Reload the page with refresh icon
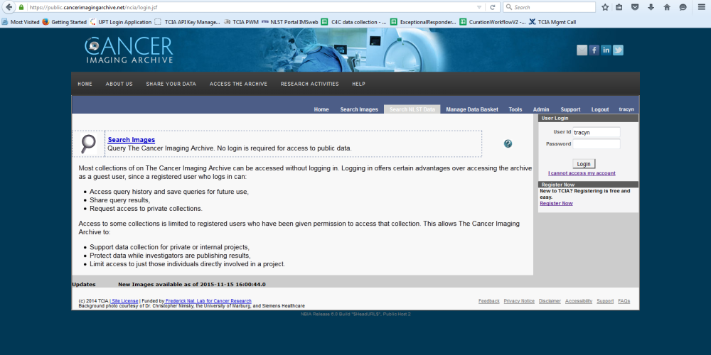This screenshot has width=711, height=355. [493, 7]
